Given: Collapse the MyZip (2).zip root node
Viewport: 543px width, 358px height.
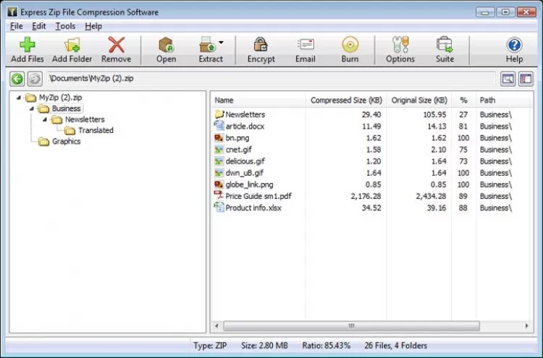Looking at the screenshot, I should pos(19,98).
